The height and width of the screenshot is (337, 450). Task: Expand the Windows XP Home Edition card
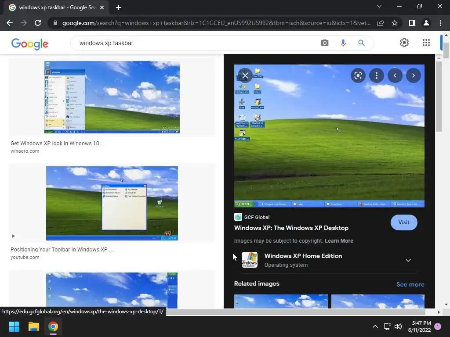408,260
